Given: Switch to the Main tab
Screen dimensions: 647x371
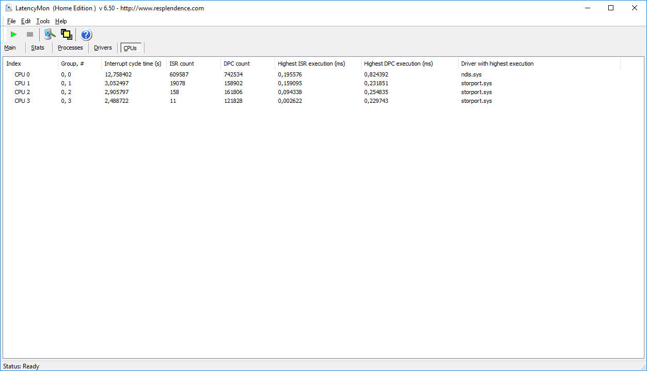Looking at the screenshot, I should pyautogui.click(x=10, y=48).
